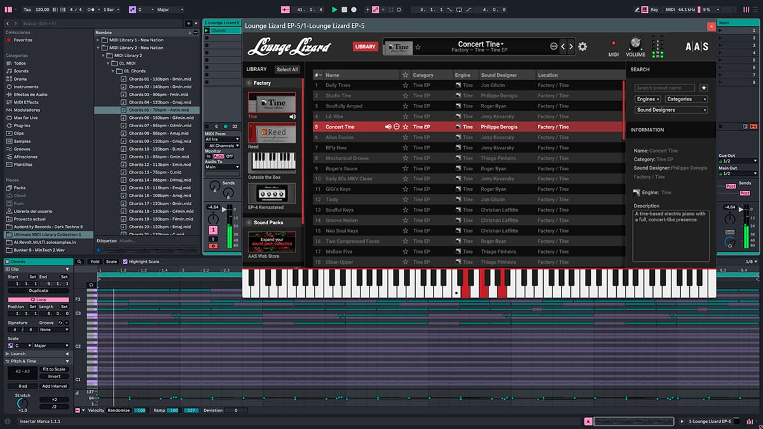This screenshot has height=429, width=763.
Task: Open the Sound Designers filter dropdown
Action: pyautogui.click(x=671, y=110)
